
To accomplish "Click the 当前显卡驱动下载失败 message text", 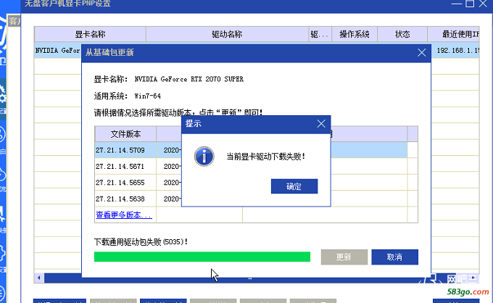I will (x=266, y=157).
